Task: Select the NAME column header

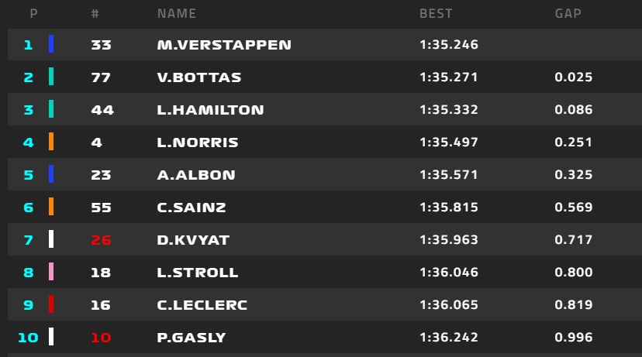Action: (x=177, y=13)
